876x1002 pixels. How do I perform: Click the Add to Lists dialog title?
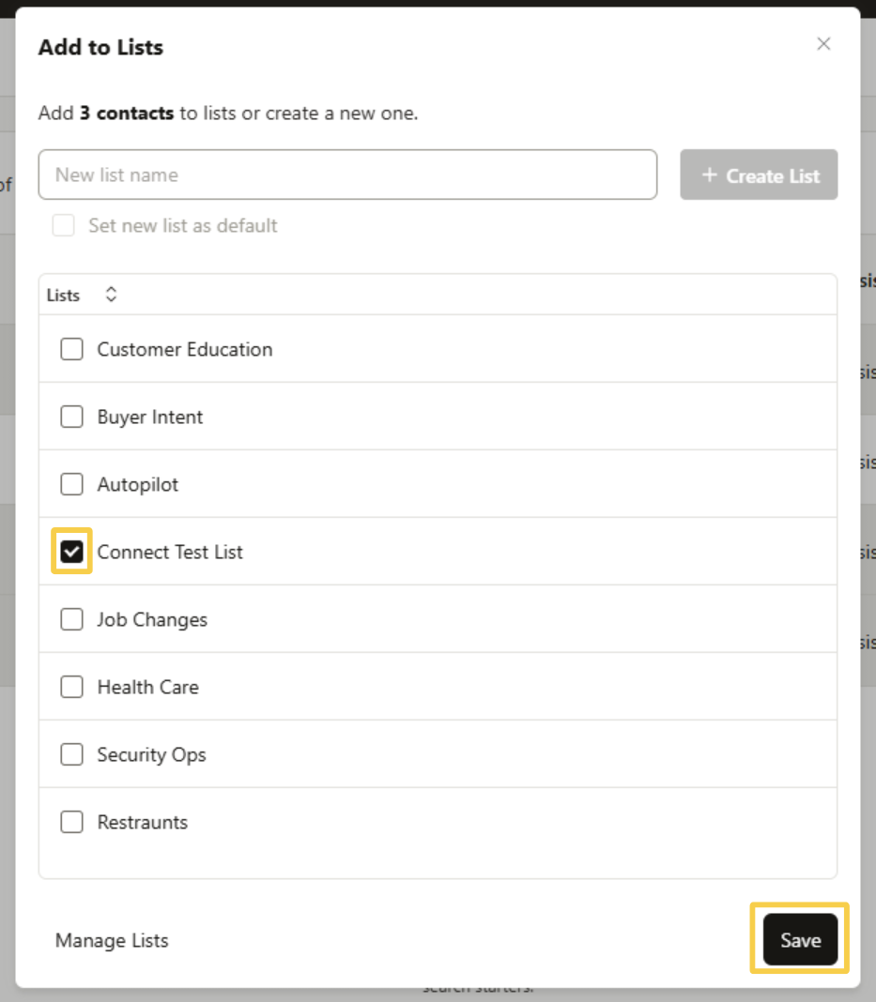click(x=100, y=47)
